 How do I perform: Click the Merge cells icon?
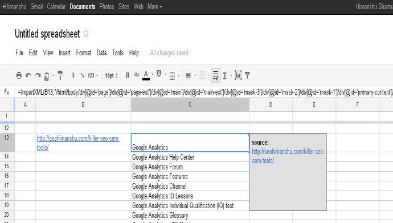(x=202, y=75)
